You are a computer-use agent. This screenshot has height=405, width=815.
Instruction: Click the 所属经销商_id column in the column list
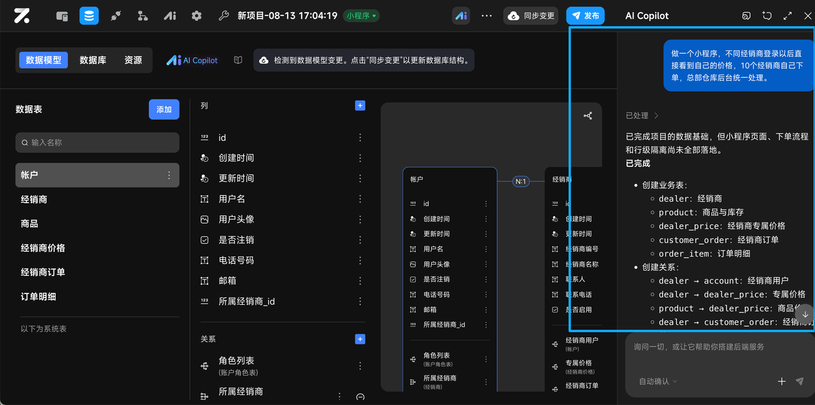(x=246, y=301)
